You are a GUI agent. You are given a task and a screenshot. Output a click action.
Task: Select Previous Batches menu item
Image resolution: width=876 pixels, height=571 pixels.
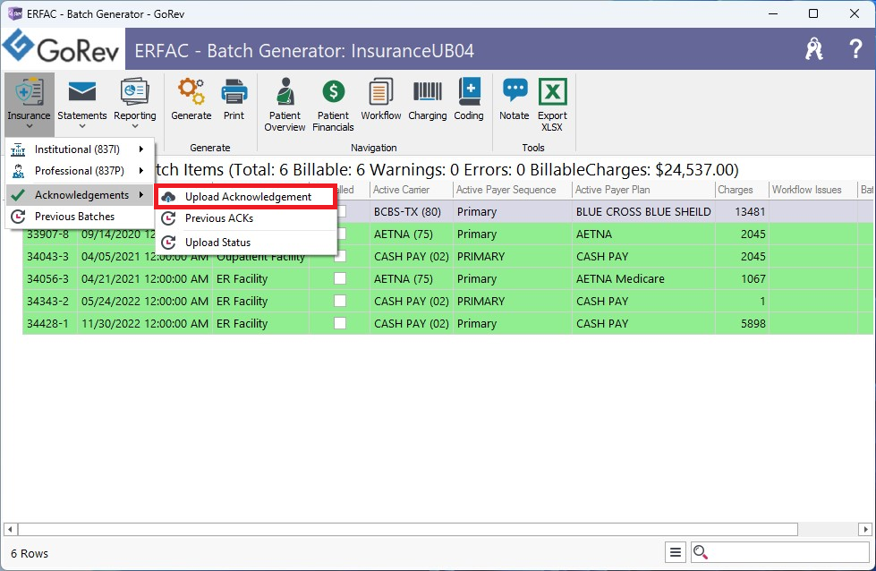point(80,217)
